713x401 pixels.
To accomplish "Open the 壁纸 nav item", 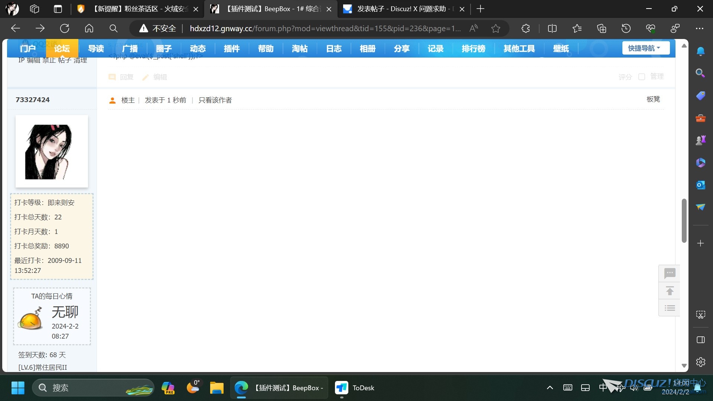I will click(561, 49).
